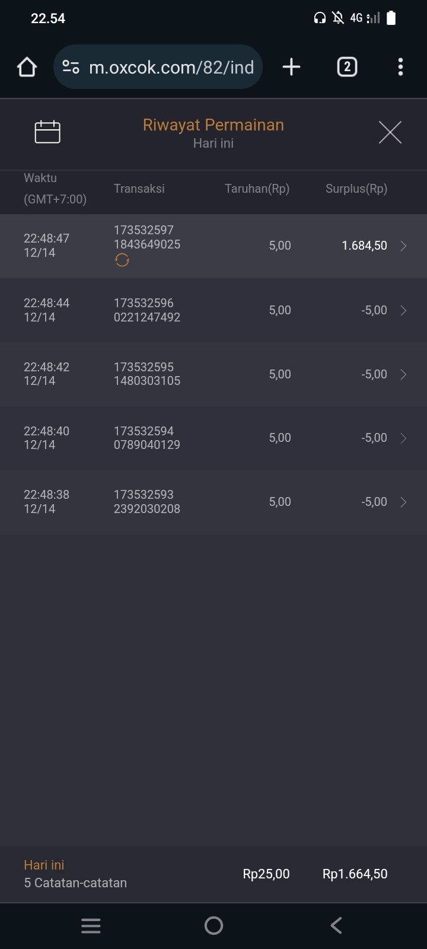Expand the 22:48:42 transaction details chevron
427x949 pixels.
(x=404, y=374)
